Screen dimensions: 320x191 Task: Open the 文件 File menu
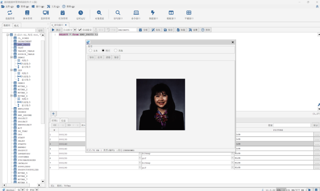click(x=7, y=7)
